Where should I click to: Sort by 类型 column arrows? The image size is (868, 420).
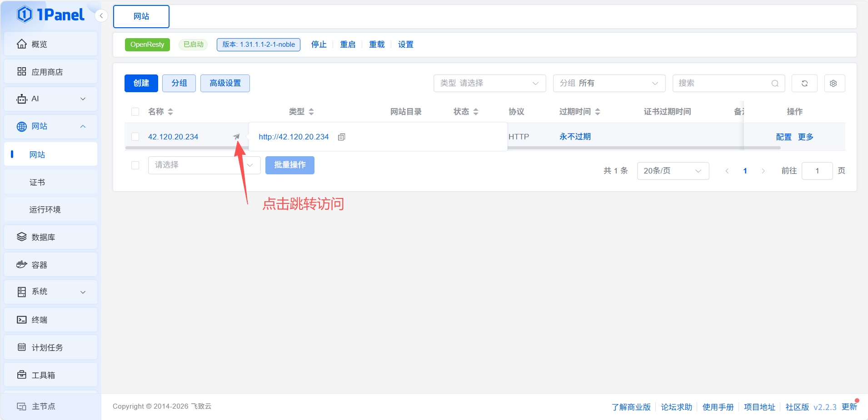(311, 112)
